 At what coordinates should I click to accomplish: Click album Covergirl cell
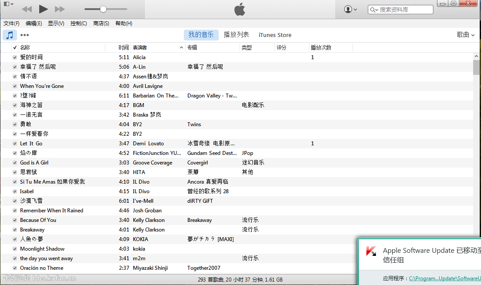point(197,163)
